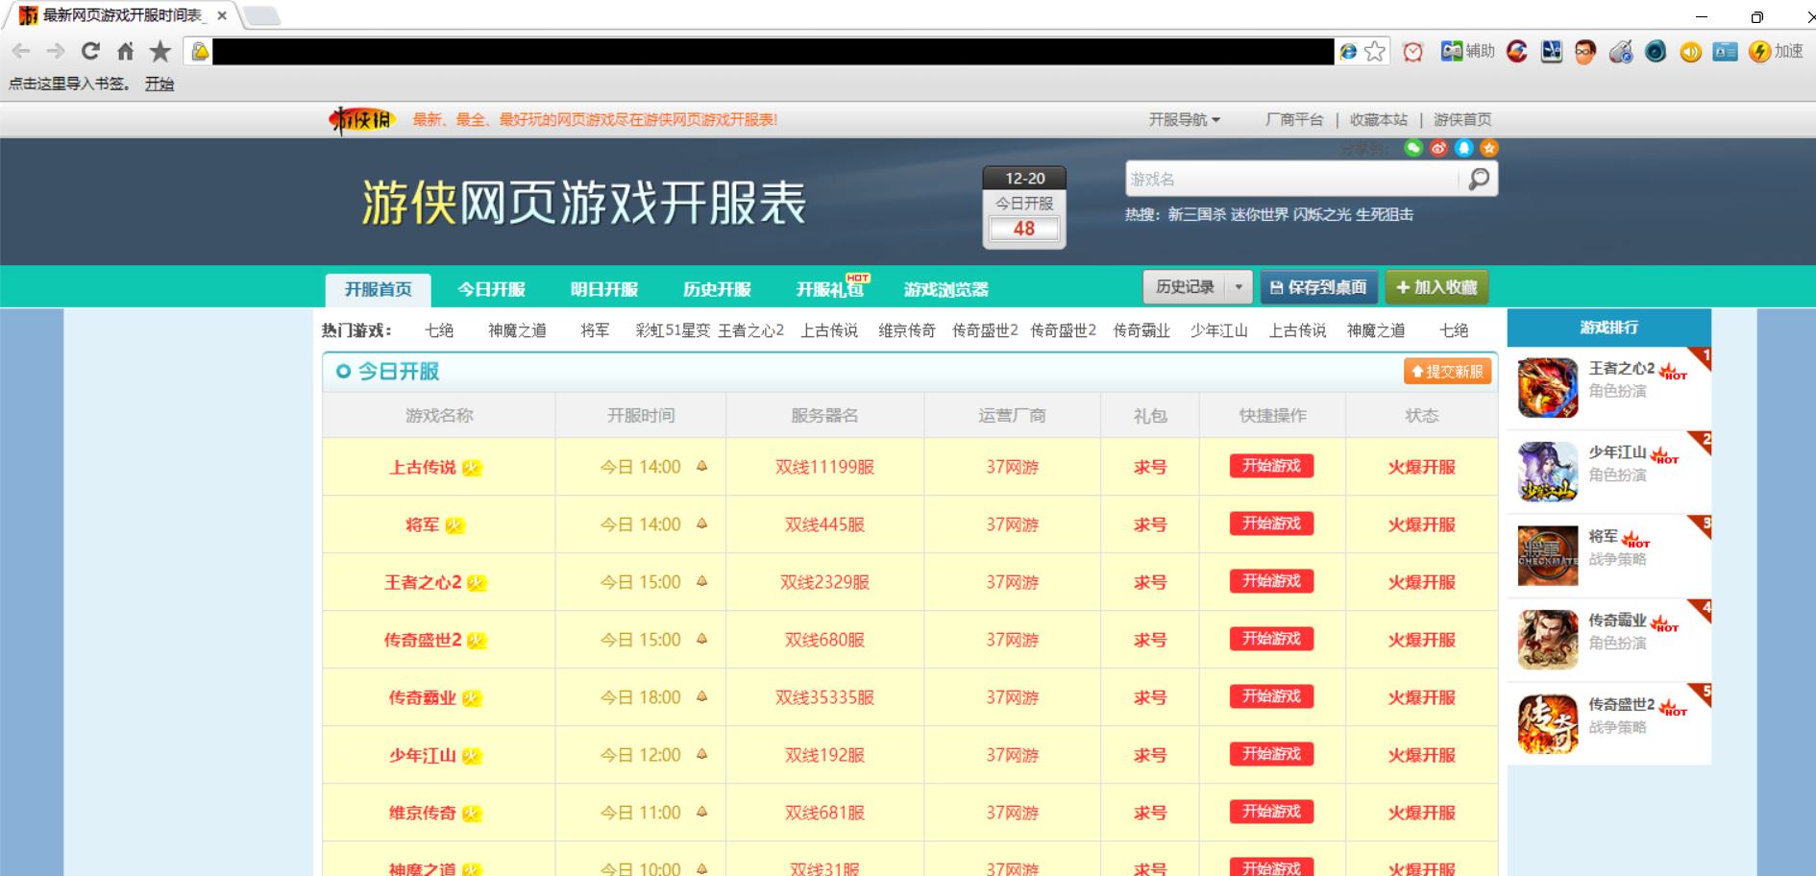
Task: Set reminder bell for 将军 14:00
Action: (702, 523)
